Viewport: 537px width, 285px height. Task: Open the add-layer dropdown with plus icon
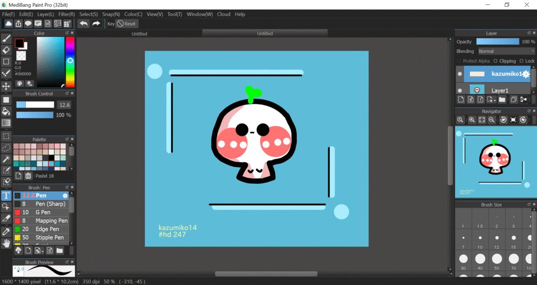coord(491,99)
